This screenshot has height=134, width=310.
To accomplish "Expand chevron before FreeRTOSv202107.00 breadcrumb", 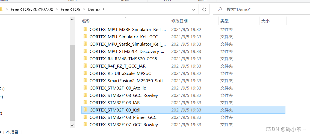I will pos(7,9).
